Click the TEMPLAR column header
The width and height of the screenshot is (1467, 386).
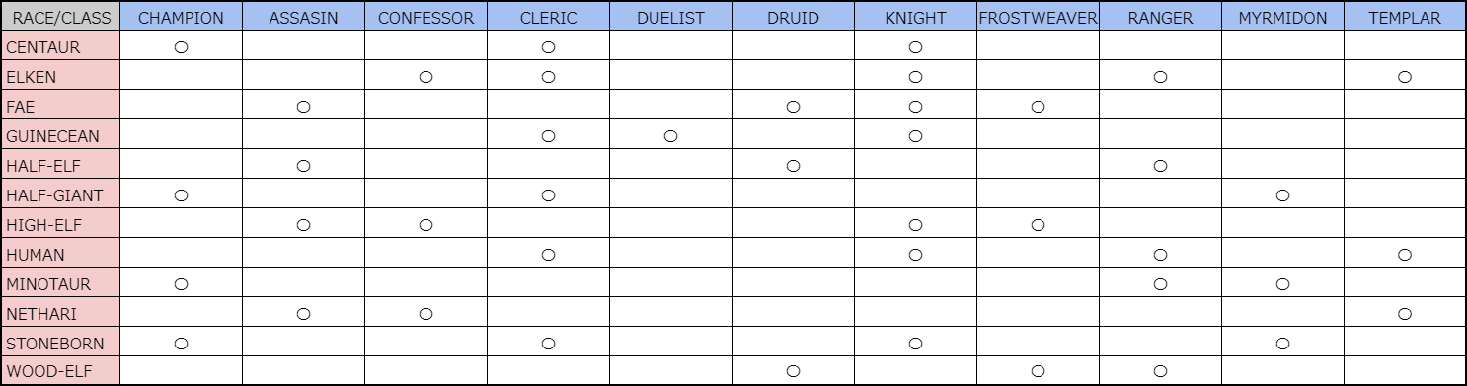click(1405, 17)
